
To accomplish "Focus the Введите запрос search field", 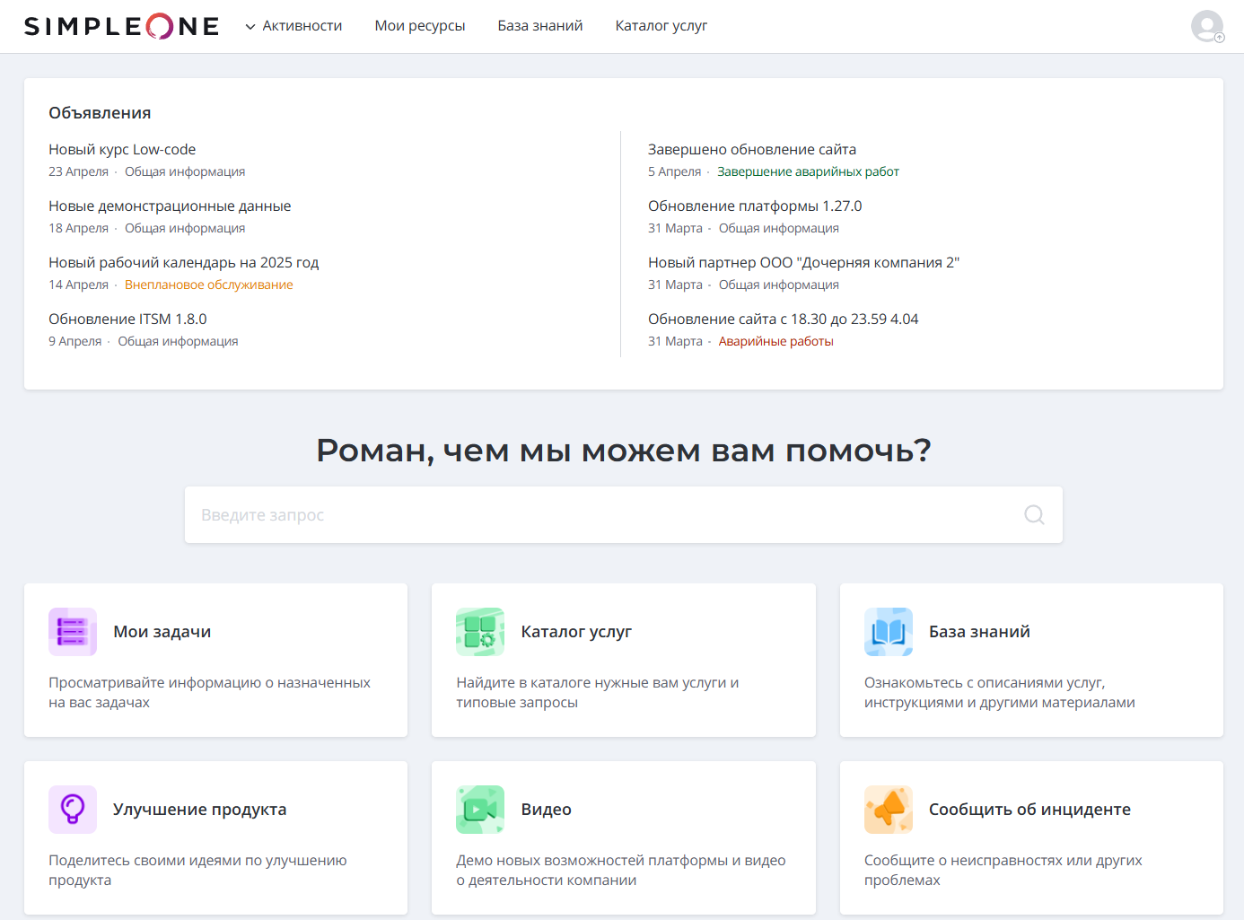I will click(601, 515).
